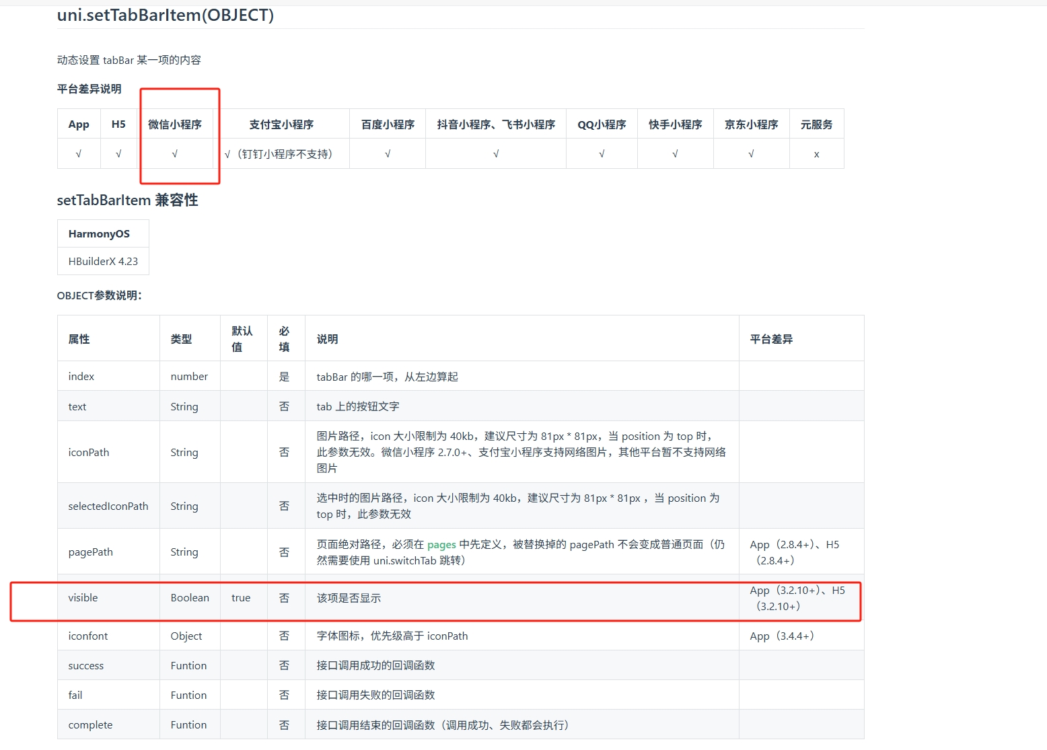Click the '微信小程序' column header

coord(175,124)
